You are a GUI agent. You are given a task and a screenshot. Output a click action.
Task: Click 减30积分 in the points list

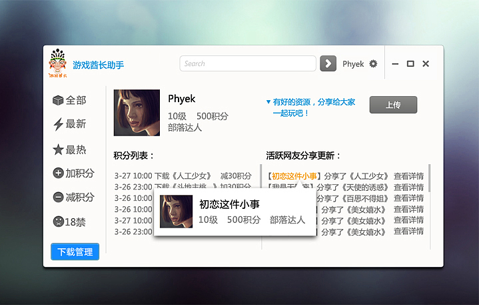coord(236,176)
